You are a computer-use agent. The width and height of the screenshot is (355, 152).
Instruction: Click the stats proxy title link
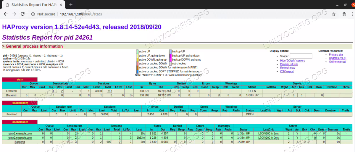[x=20, y=80]
